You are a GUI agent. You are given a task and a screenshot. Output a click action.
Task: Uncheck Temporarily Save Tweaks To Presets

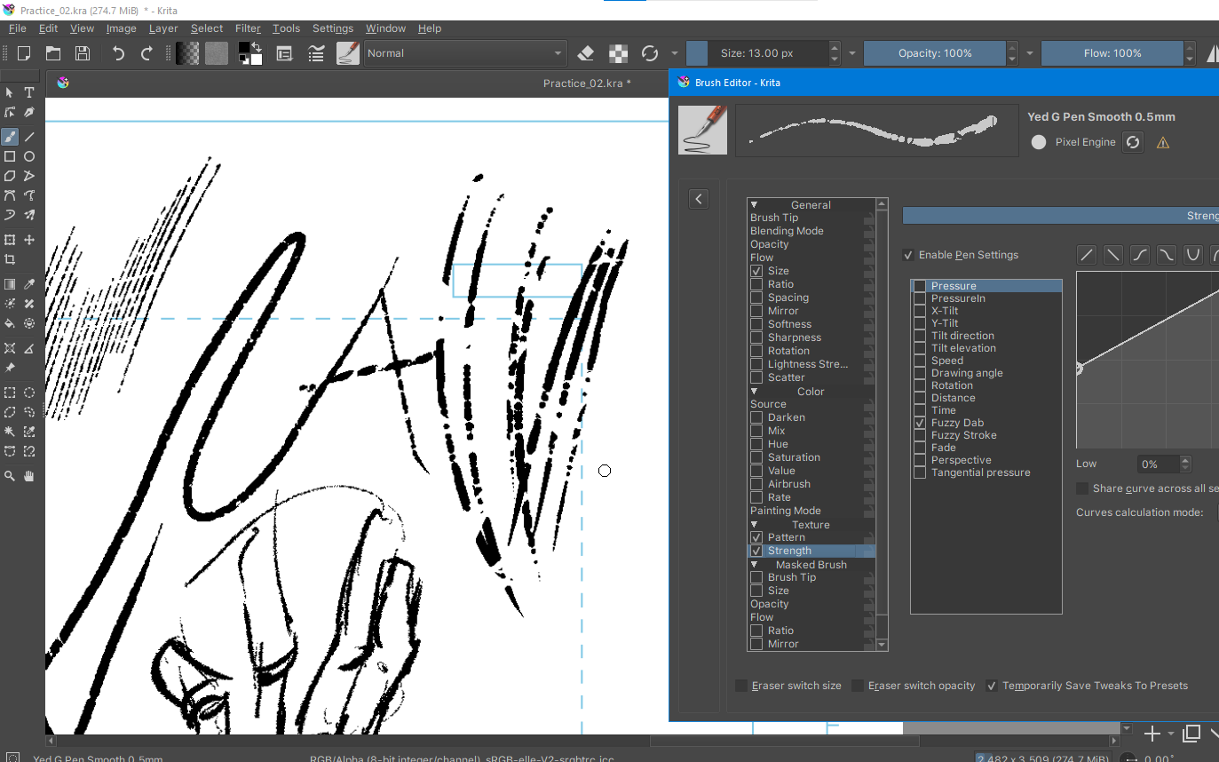pyautogui.click(x=992, y=686)
